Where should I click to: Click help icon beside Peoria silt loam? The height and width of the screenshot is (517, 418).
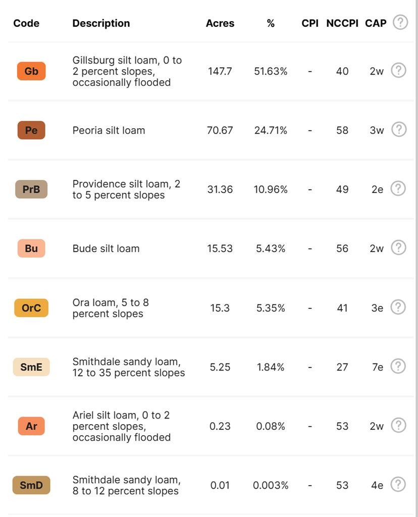(398, 130)
